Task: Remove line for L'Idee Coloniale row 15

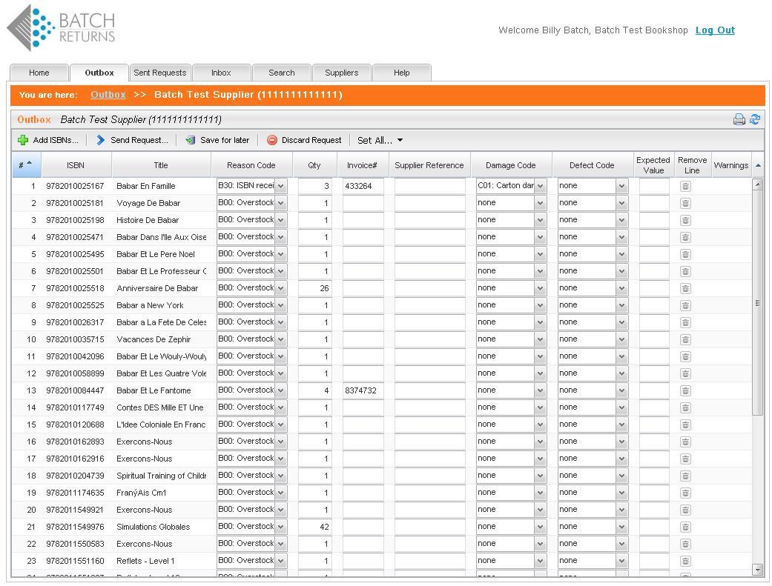Action: (x=685, y=424)
